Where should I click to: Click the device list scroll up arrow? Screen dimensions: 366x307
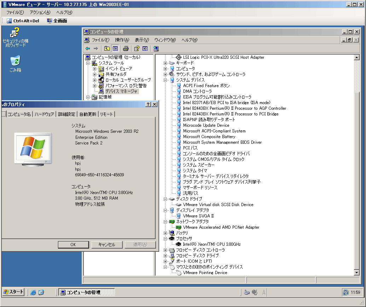[356, 57]
